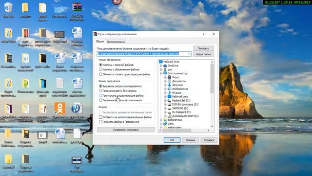This screenshot has width=312, height=176.
Task: Click the user icon next to дис
Action: 165,69
